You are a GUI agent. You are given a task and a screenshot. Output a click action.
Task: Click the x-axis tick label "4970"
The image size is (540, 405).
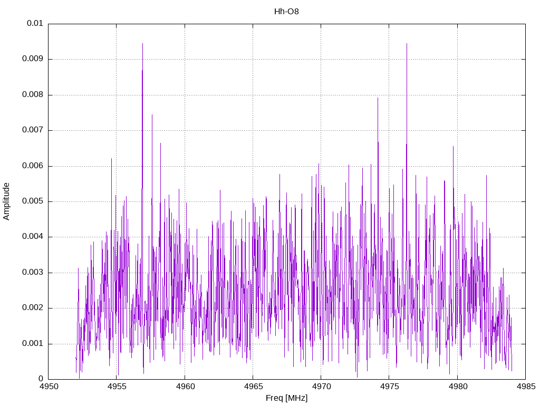321,387
